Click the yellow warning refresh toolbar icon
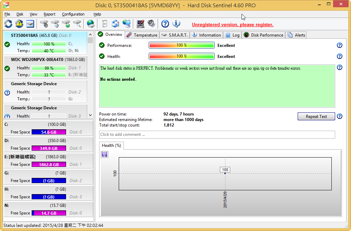The height and width of the screenshot is (231, 351). pyautogui.click(x=19, y=24)
